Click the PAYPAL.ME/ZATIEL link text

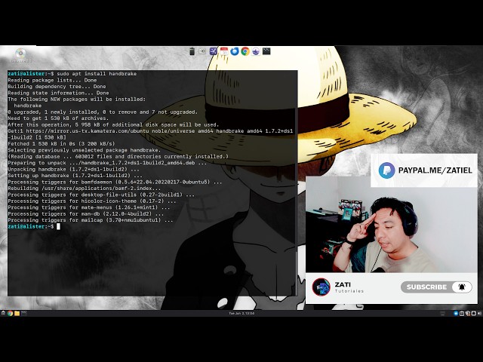pos(435,170)
